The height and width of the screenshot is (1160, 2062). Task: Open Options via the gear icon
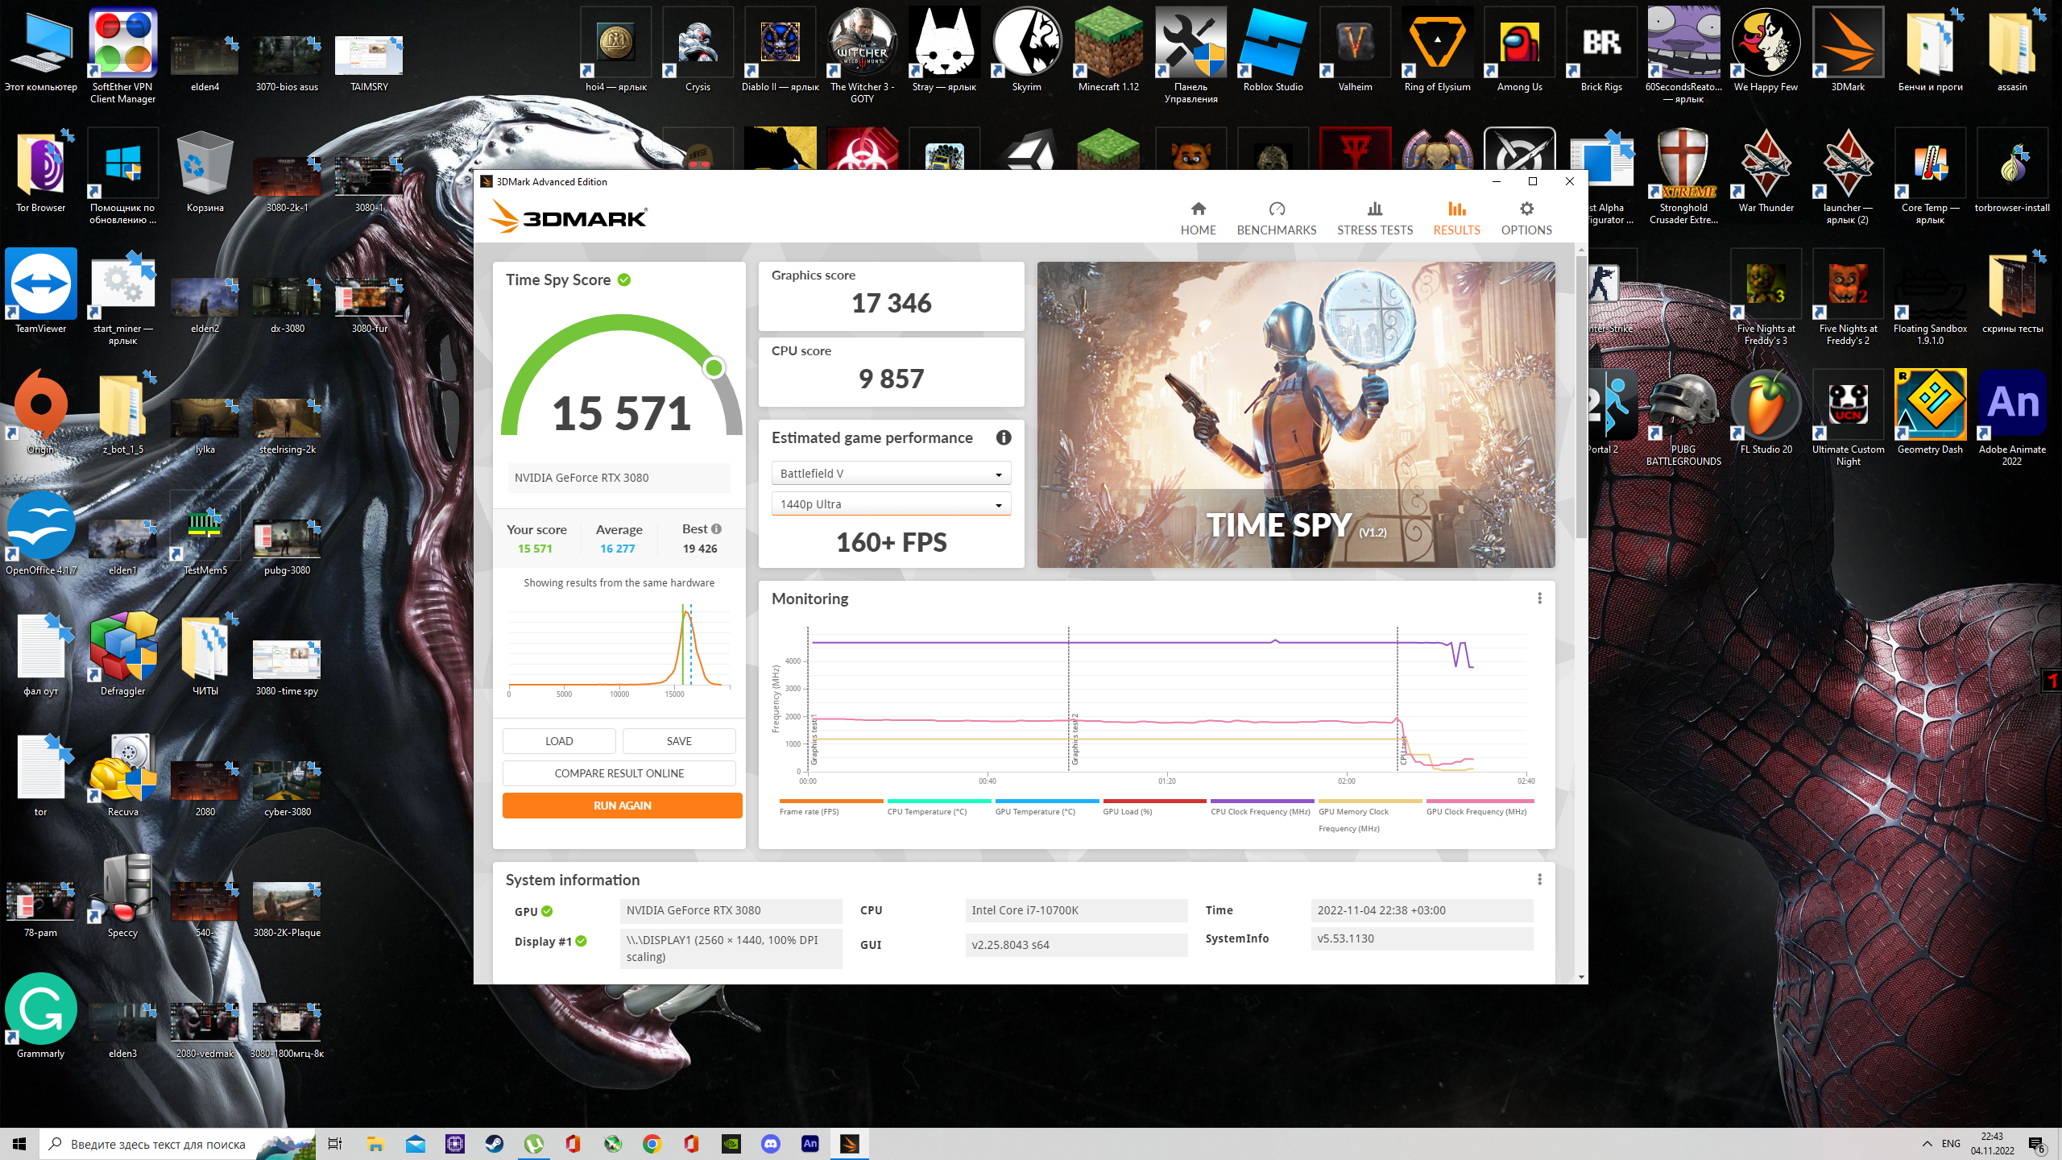[1526, 209]
